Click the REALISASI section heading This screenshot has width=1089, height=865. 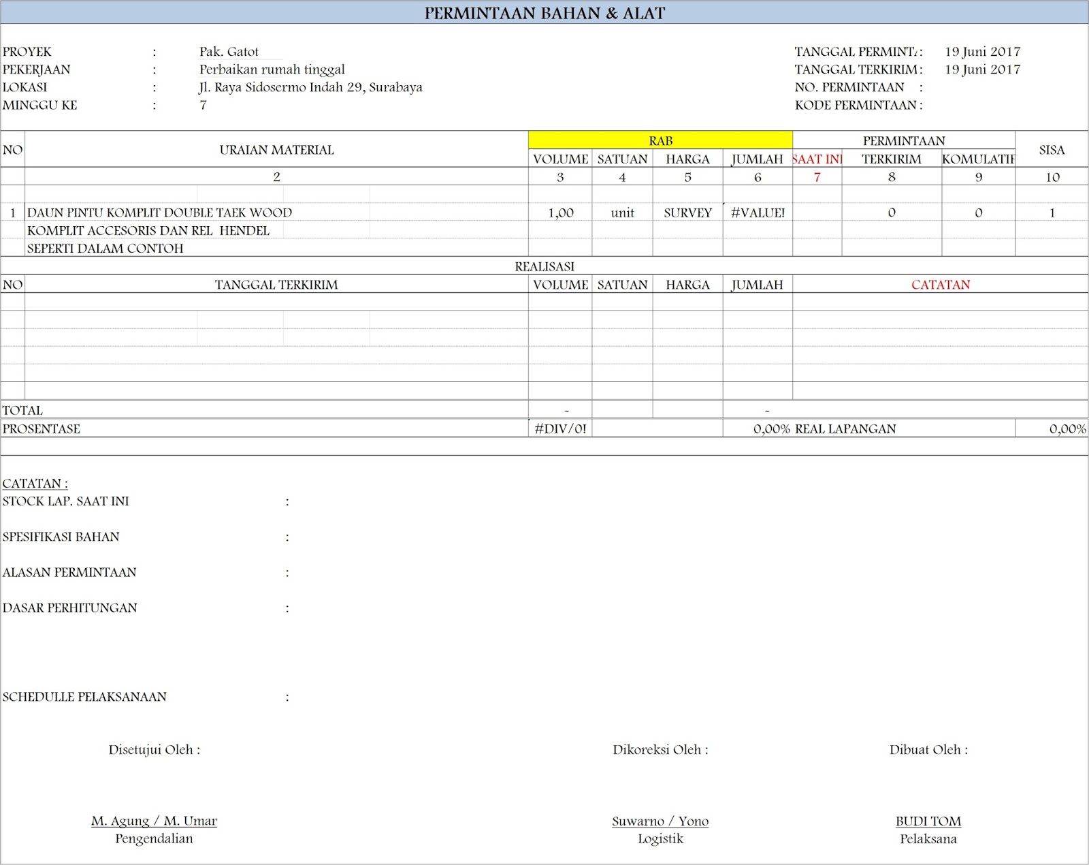[x=544, y=266]
